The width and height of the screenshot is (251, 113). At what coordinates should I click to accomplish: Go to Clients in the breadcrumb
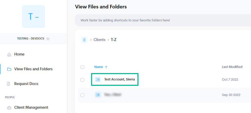100,40
